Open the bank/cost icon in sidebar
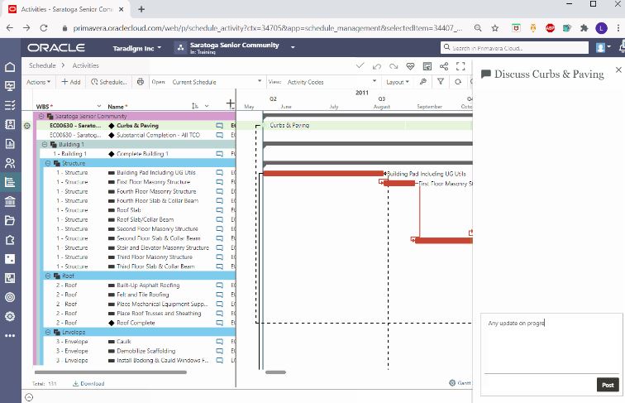The width and height of the screenshot is (625, 403). tap(10, 202)
